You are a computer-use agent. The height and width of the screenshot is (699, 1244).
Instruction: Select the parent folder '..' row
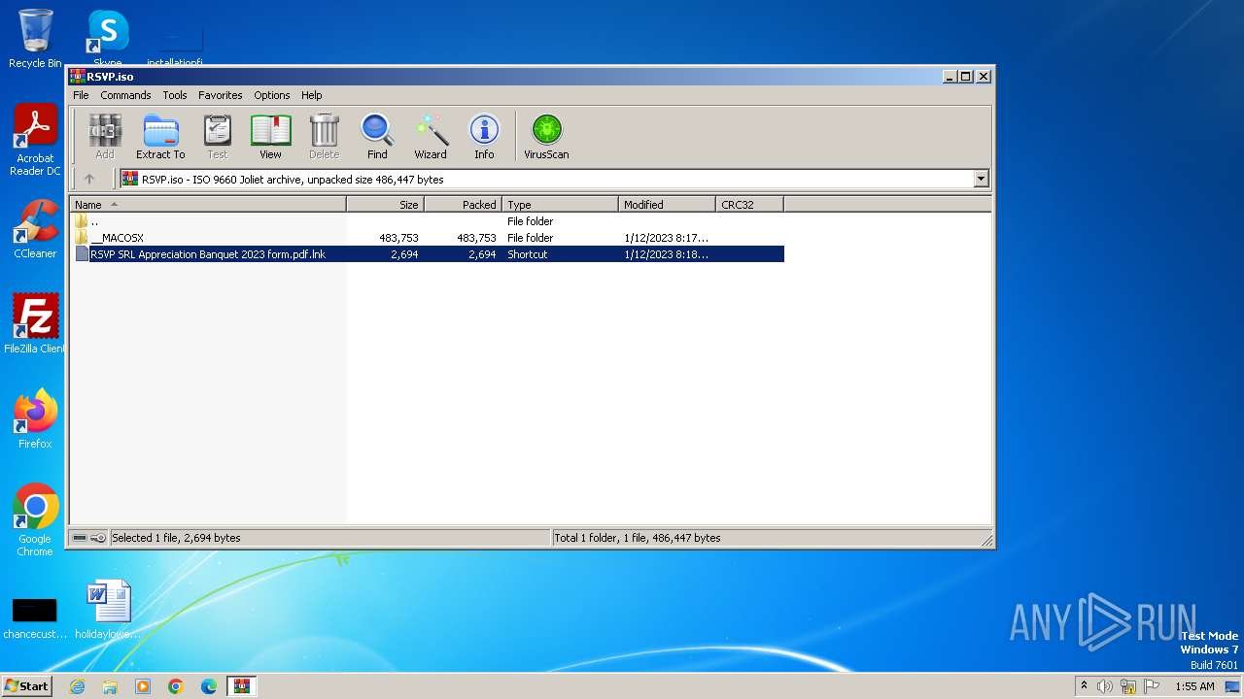click(x=427, y=221)
